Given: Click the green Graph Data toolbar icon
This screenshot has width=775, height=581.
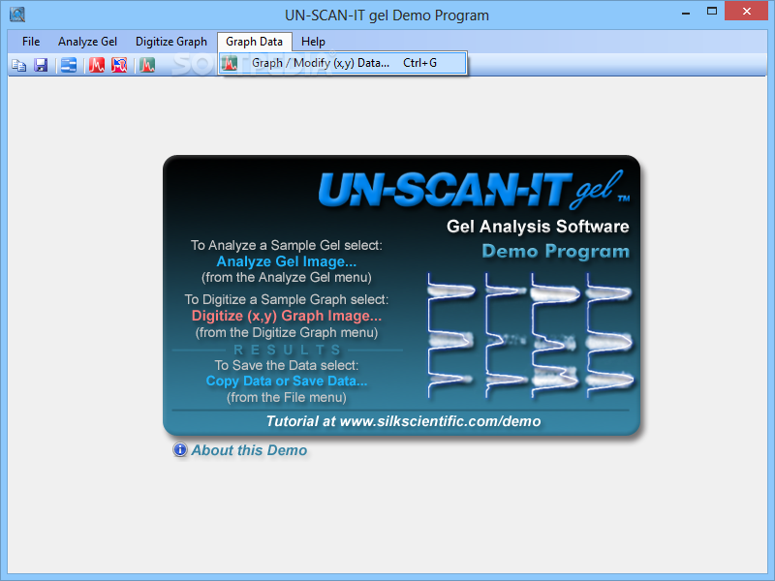Looking at the screenshot, I should pos(147,65).
